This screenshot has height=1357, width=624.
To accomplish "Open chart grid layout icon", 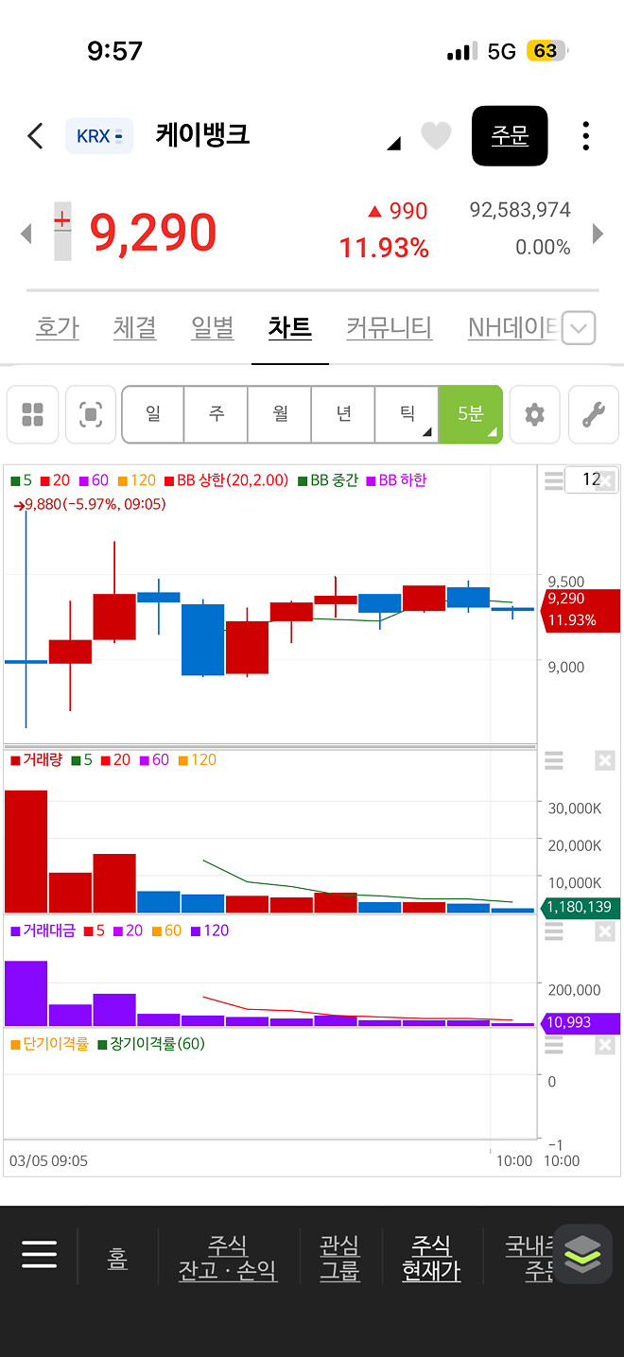I will pyautogui.click(x=33, y=414).
